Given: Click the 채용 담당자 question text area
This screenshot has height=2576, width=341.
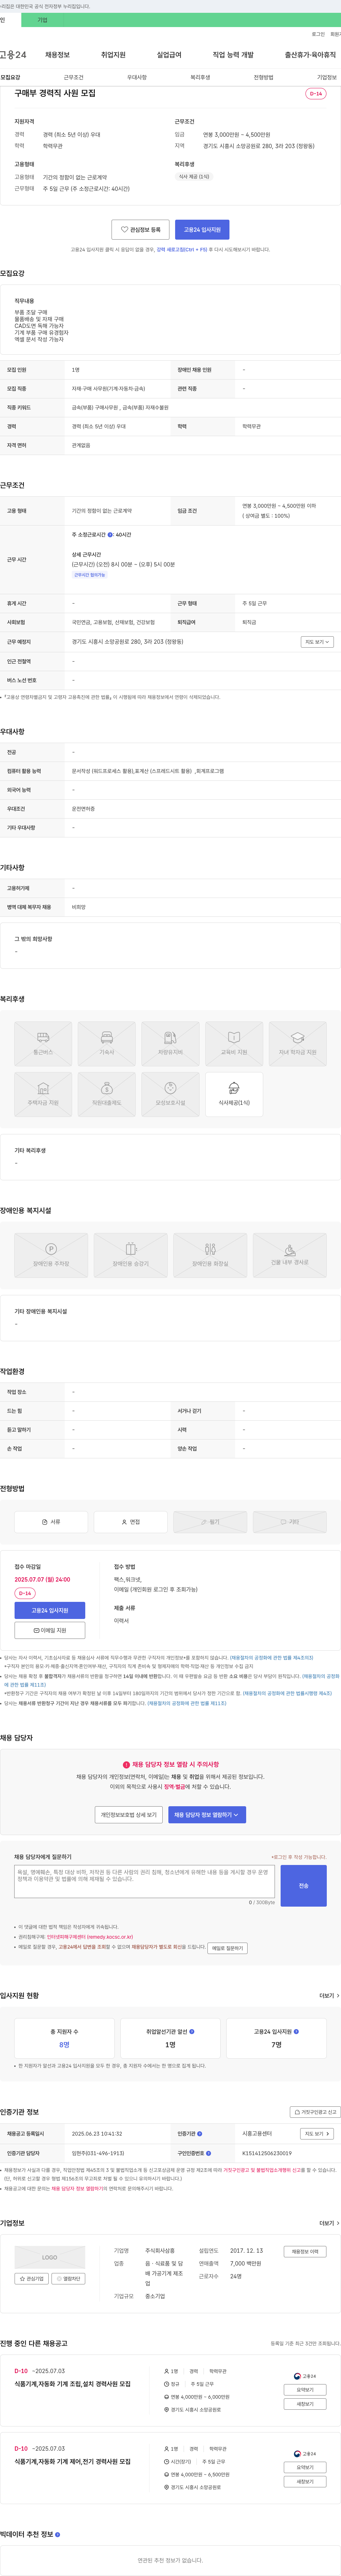Looking at the screenshot, I should tap(145, 1881).
